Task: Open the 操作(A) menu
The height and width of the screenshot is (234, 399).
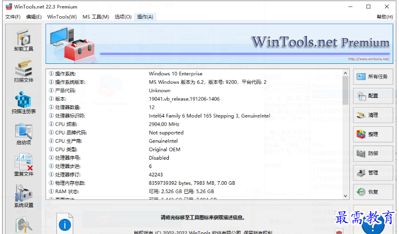Action: (145, 17)
